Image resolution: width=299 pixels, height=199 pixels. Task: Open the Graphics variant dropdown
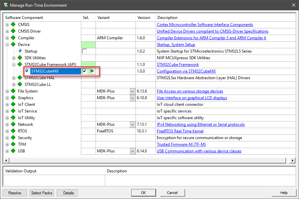[x=133, y=98]
